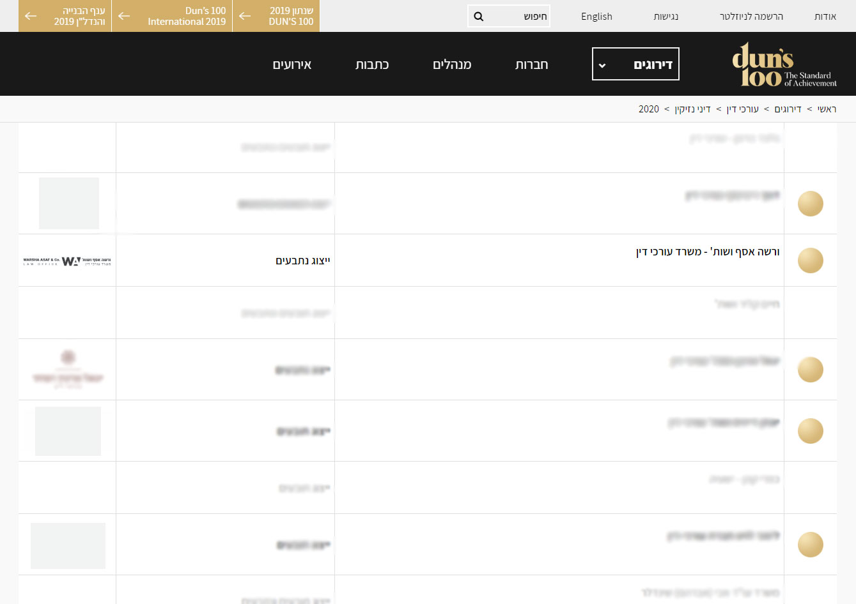
Task: Go to ראשי breadcrumb
Action: (x=827, y=109)
